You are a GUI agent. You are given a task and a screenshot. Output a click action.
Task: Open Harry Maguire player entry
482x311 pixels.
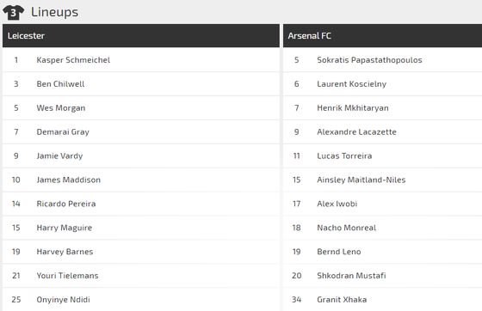(x=65, y=228)
